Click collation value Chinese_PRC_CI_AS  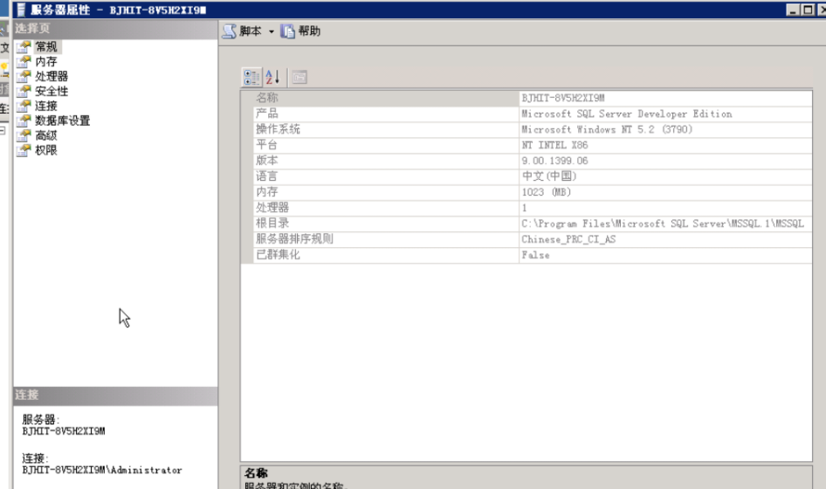coord(568,239)
